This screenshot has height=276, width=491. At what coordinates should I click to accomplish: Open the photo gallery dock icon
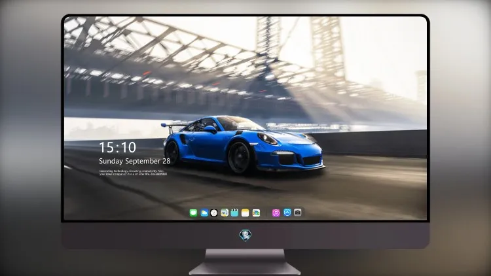(x=256, y=213)
